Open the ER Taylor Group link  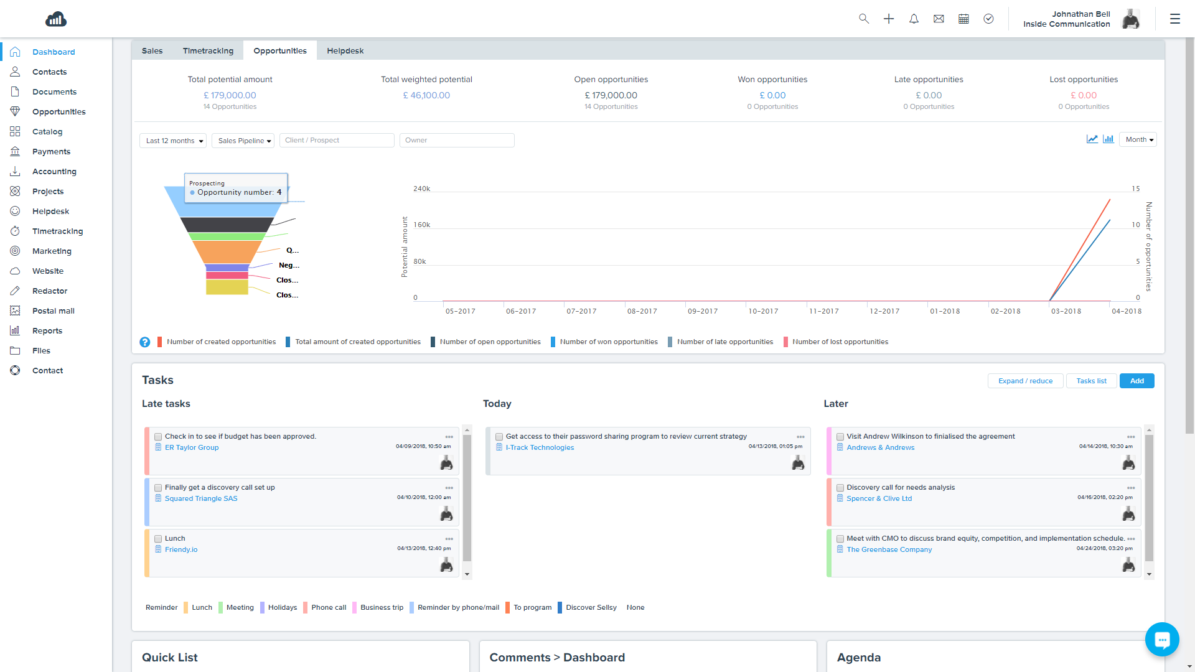point(192,448)
